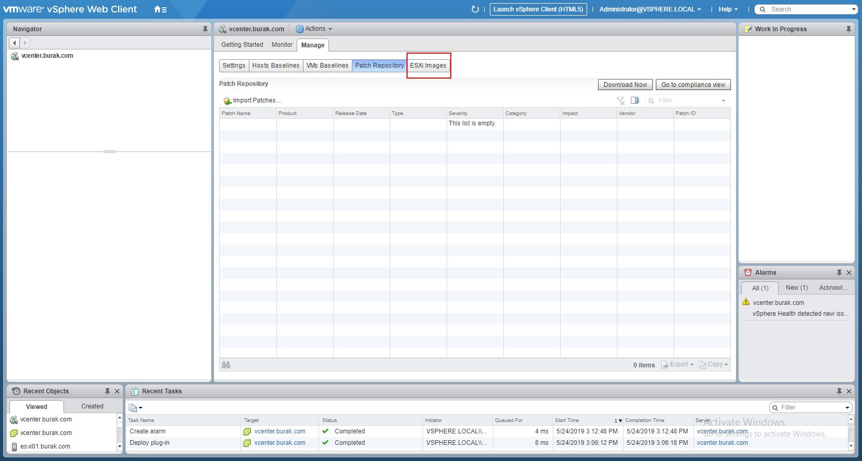Sort patches by Severity column header

pyautogui.click(x=475, y=113)
